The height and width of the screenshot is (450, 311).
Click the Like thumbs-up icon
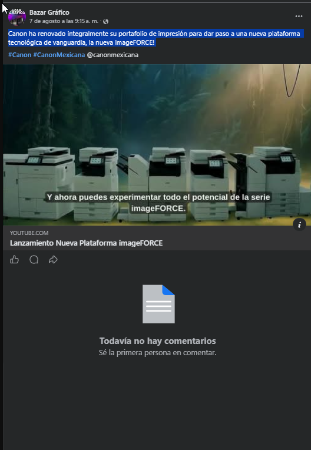pyautogui.click(x=14, y=260)
